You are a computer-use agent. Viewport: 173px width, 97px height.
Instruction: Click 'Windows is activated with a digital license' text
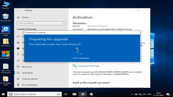(x=109, y=29)
